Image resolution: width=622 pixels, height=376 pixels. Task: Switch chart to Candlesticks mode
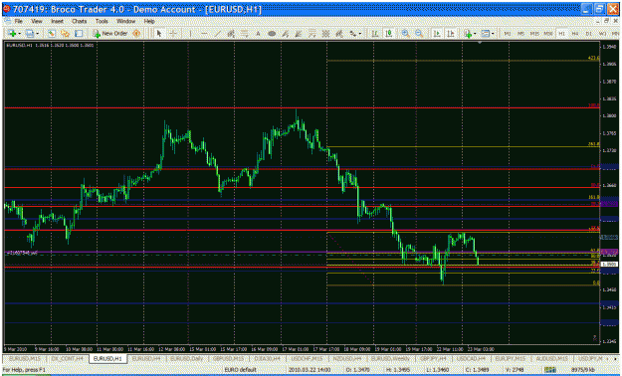pyautogui.click(x=389, y=34)
